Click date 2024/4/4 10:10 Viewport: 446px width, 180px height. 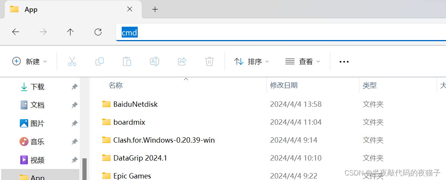[296, 158]
